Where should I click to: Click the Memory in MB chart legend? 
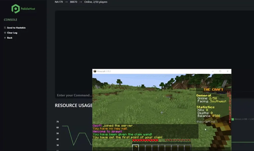tap(243, 119)
